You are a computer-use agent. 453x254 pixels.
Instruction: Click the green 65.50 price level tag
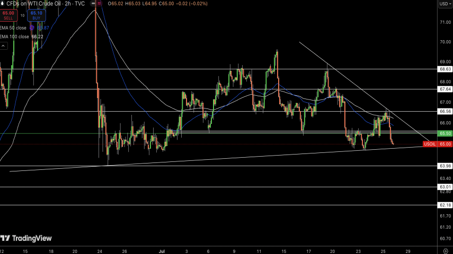point(445,133)
